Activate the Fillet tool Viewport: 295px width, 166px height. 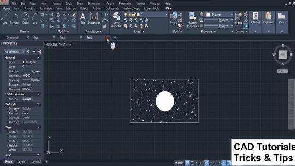(65, 20)
